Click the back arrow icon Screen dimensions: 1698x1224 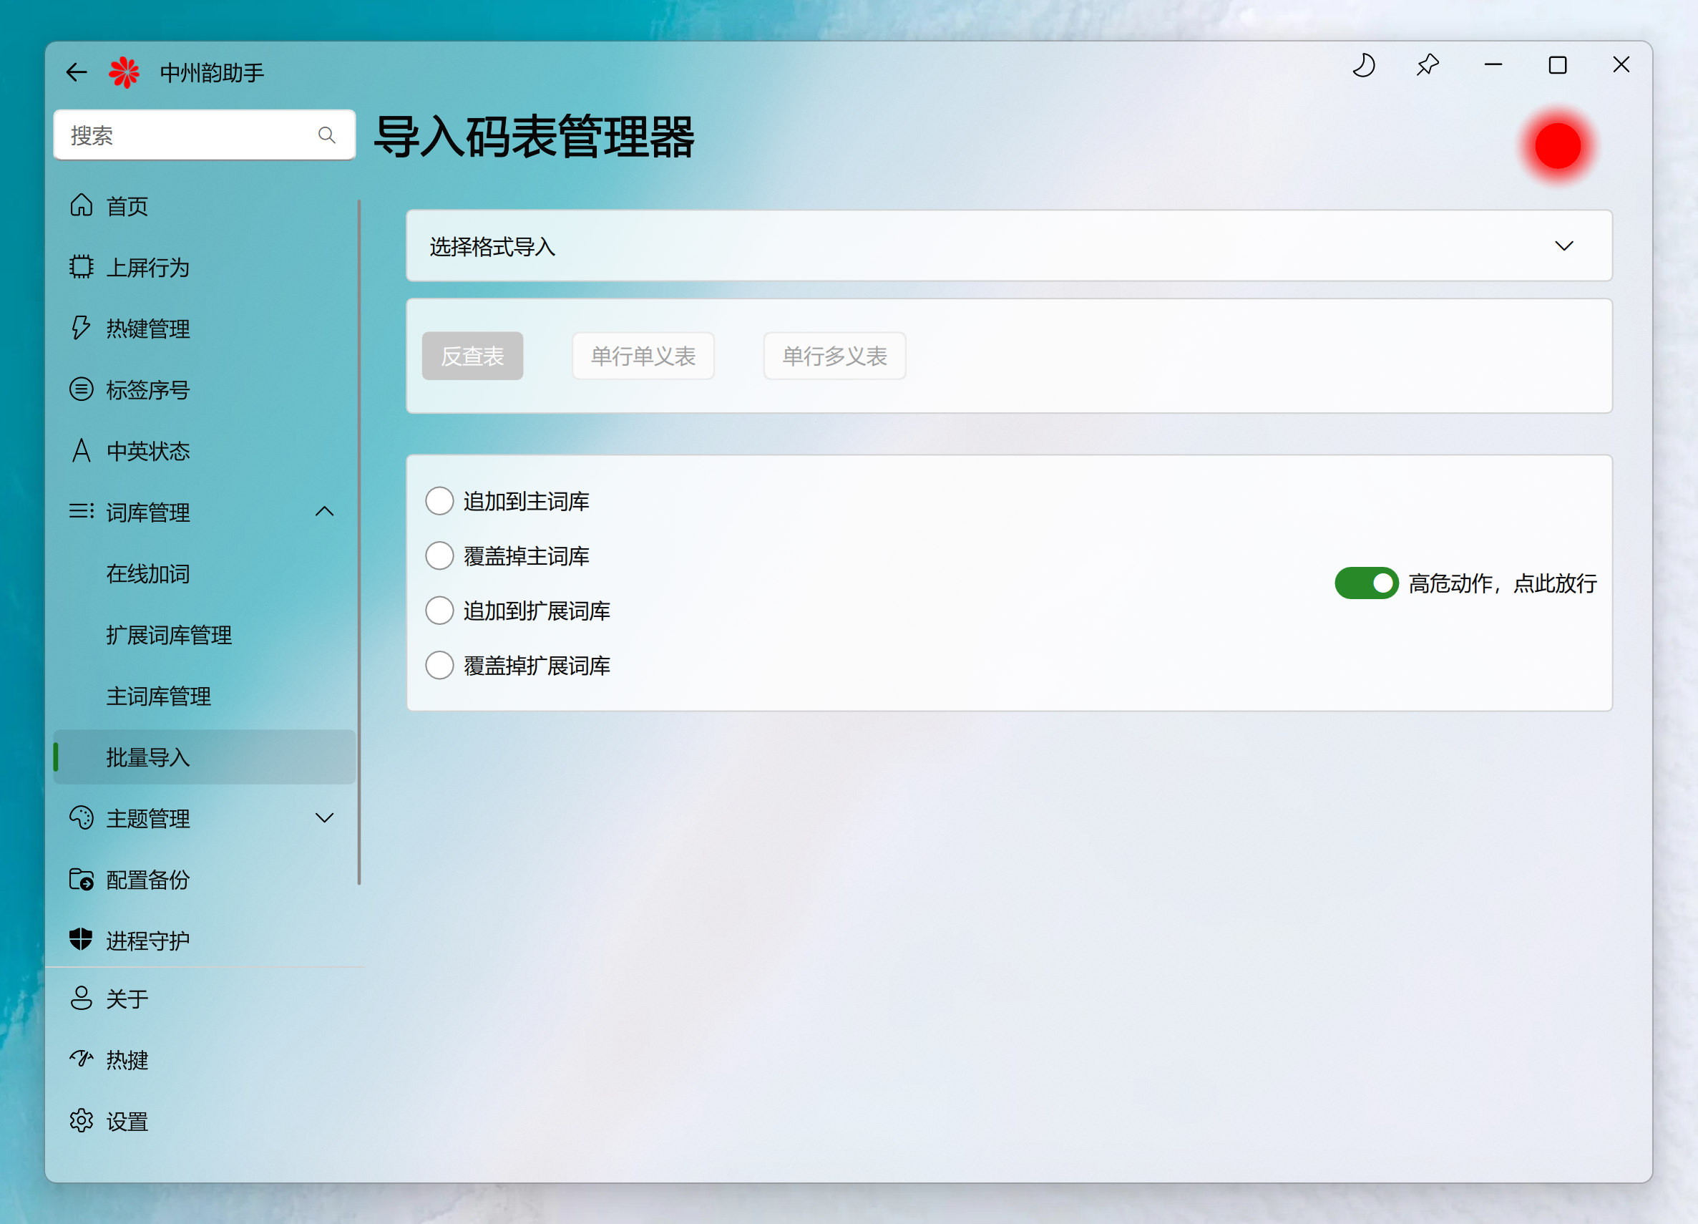[77, 72]
